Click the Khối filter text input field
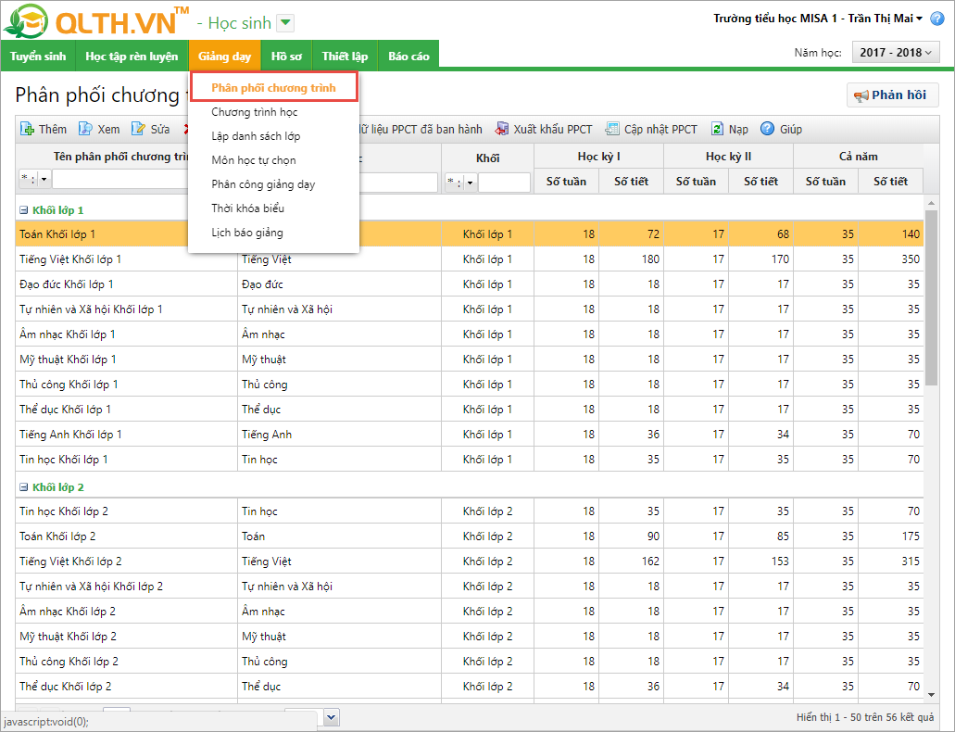The width and height of the screenshot is (955, 732). tap(504, 183)
